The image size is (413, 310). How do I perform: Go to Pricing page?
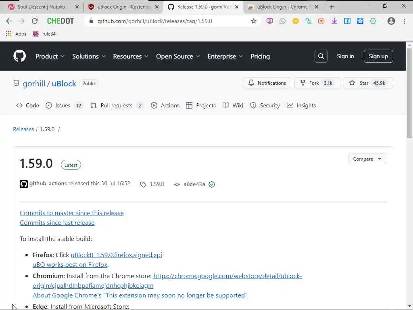coord(260,56)
